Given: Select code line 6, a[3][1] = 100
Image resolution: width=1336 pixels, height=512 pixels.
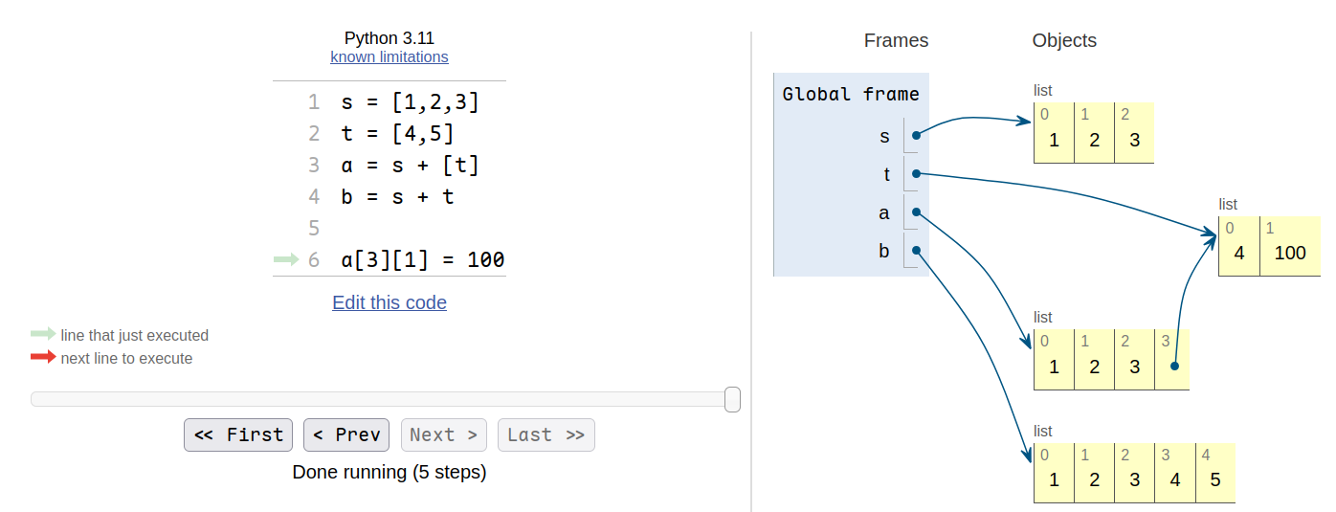Looking at the screenshot, I should [422, 259].
